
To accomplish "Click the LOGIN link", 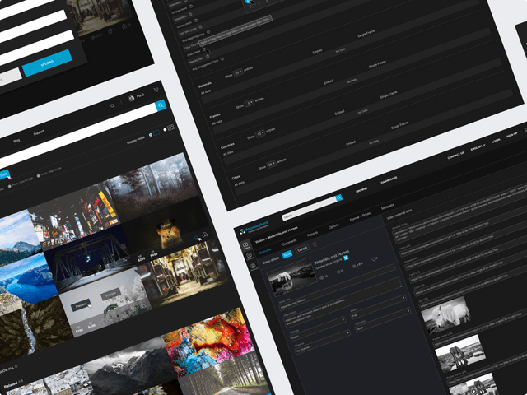I will click(x=496, y=141).
